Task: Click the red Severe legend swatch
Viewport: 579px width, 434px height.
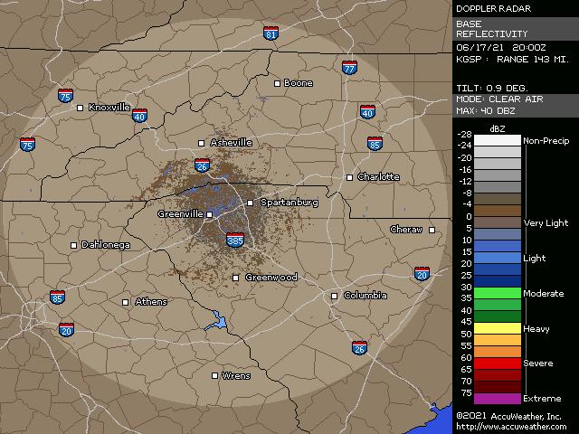Action: pos(488,363)
